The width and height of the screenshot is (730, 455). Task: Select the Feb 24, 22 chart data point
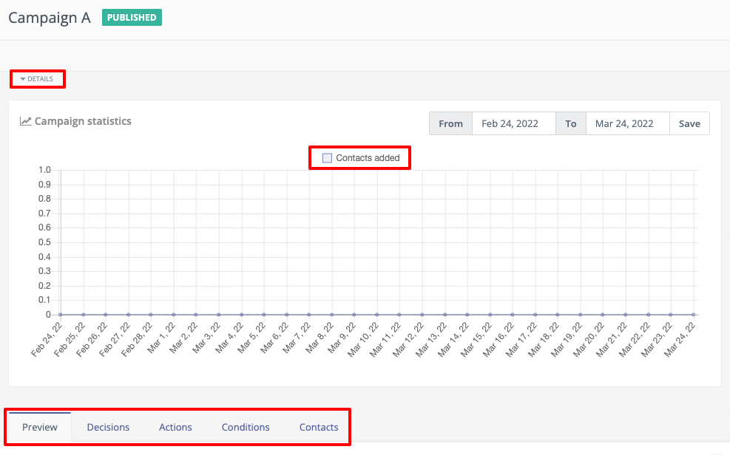61,315
